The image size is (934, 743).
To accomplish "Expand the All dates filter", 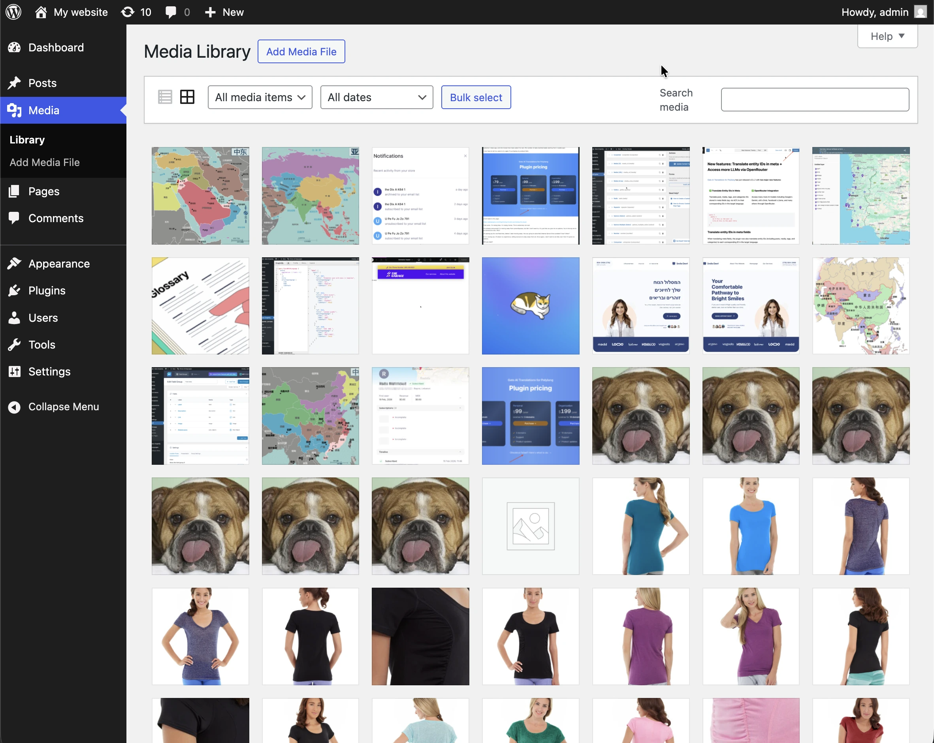I will [x=376, y=97].
